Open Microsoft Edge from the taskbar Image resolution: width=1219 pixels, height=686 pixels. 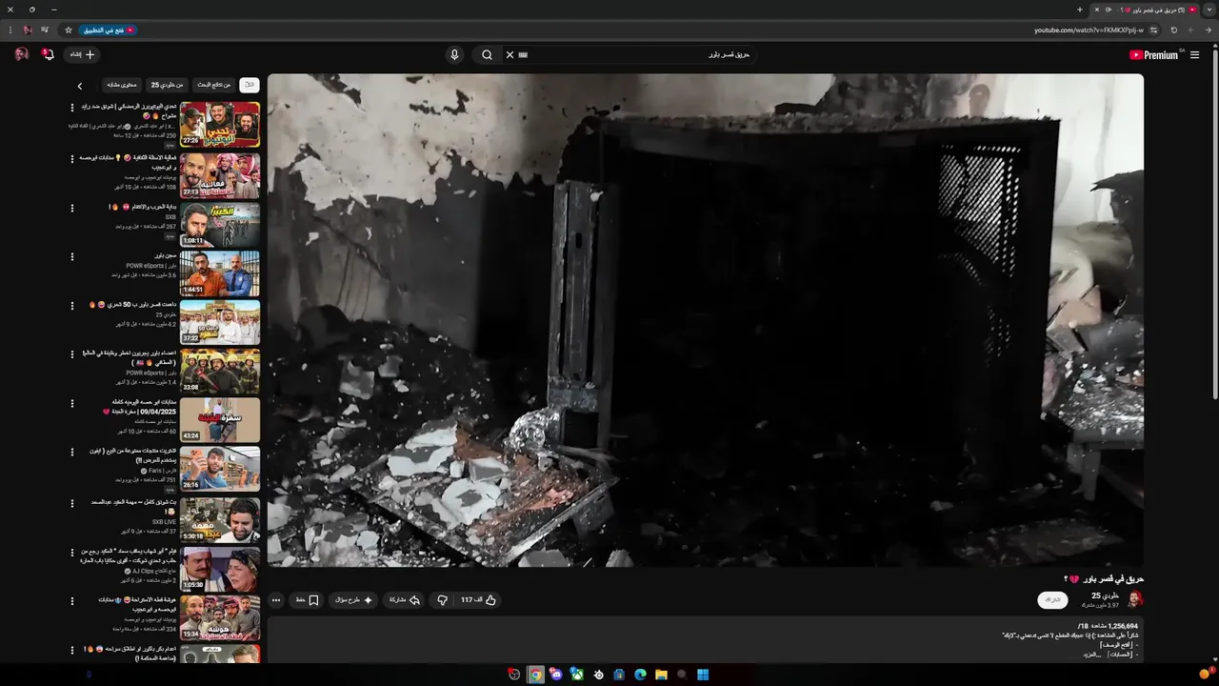coord(640,675)
